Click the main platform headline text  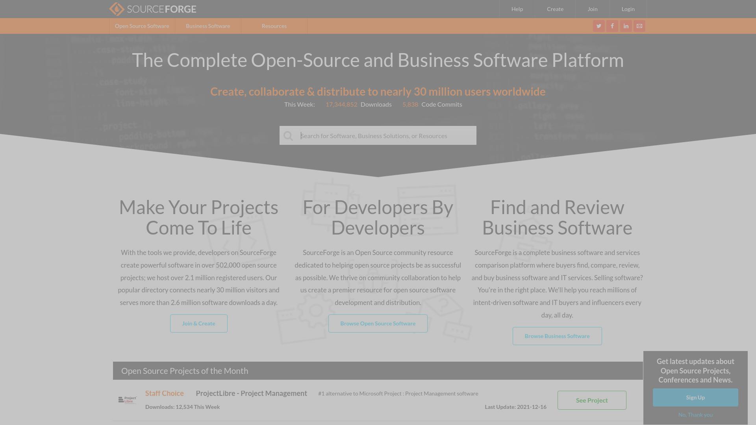[378, 60]
